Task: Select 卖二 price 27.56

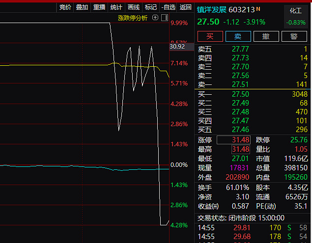Action: pos(240,76)
